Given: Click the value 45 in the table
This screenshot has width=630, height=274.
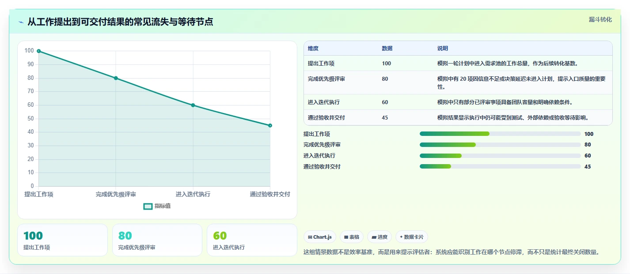Looking at the screenshot, I should [x=385, y=118].
